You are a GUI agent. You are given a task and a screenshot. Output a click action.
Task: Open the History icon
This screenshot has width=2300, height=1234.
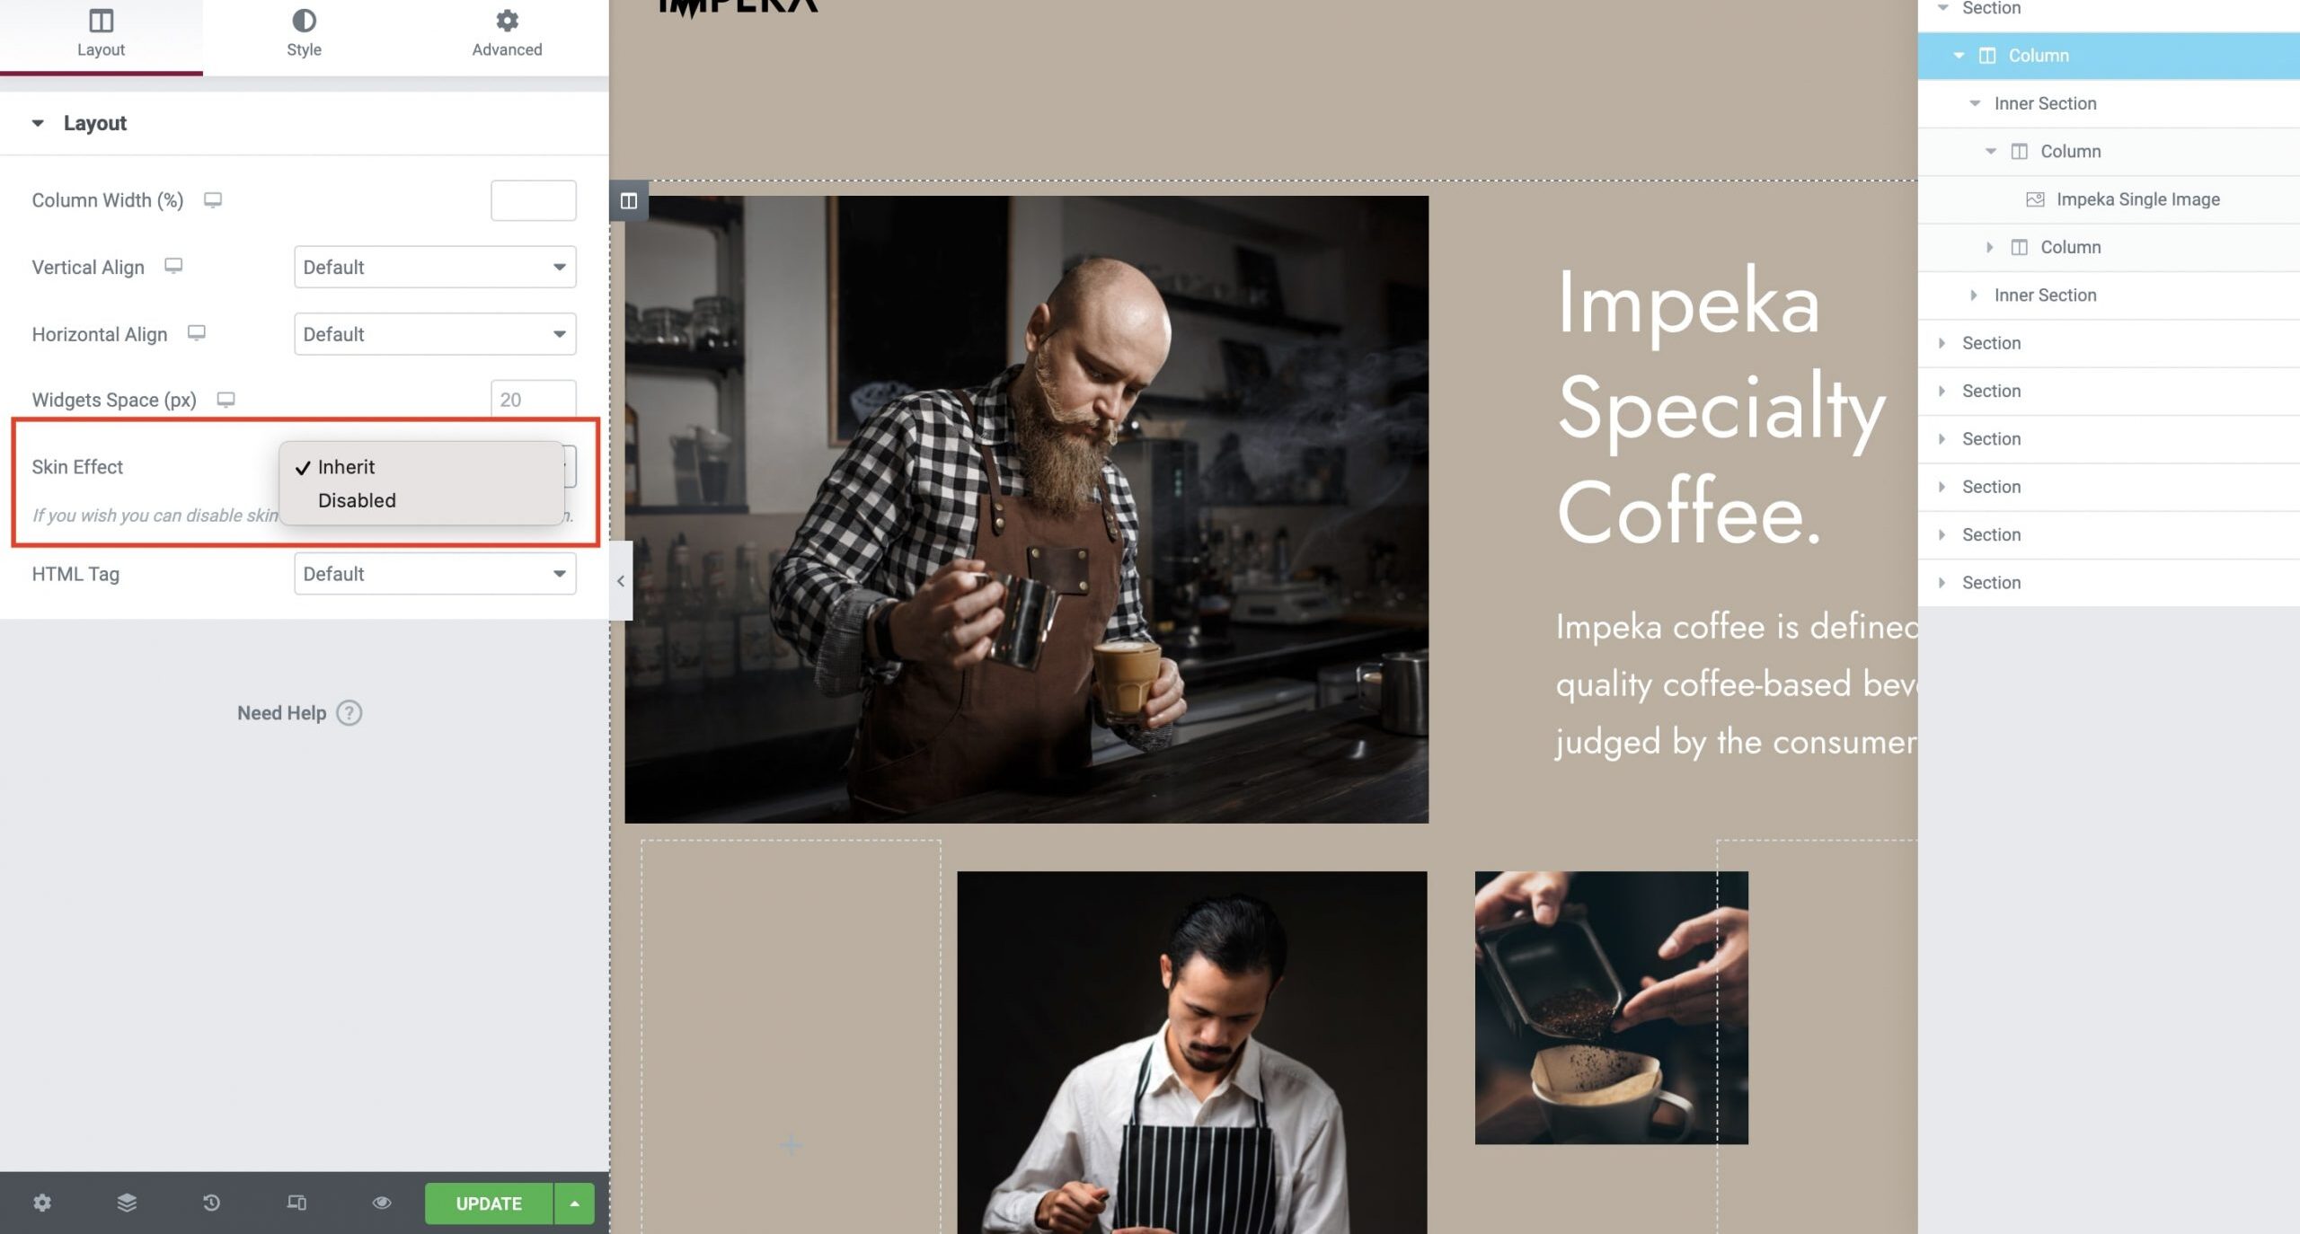point(212,1203)
